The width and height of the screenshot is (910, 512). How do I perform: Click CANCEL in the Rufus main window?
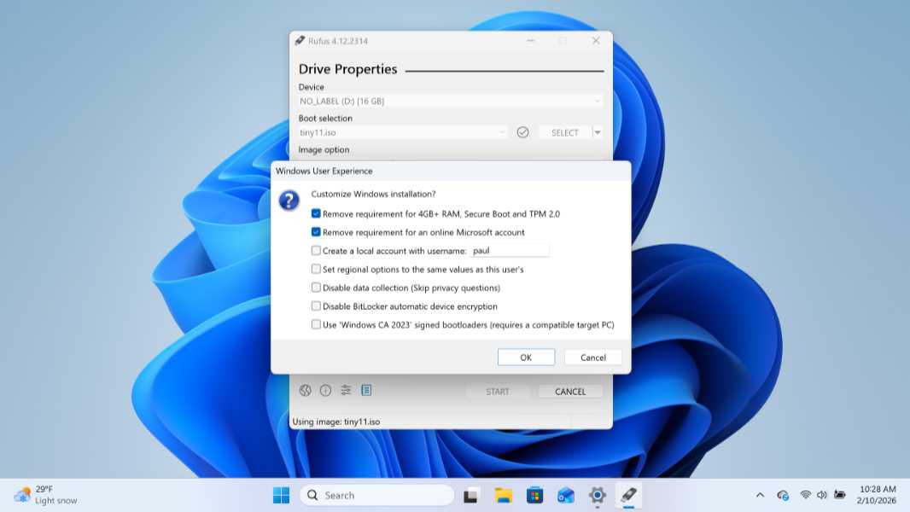(x=570, y=391)
